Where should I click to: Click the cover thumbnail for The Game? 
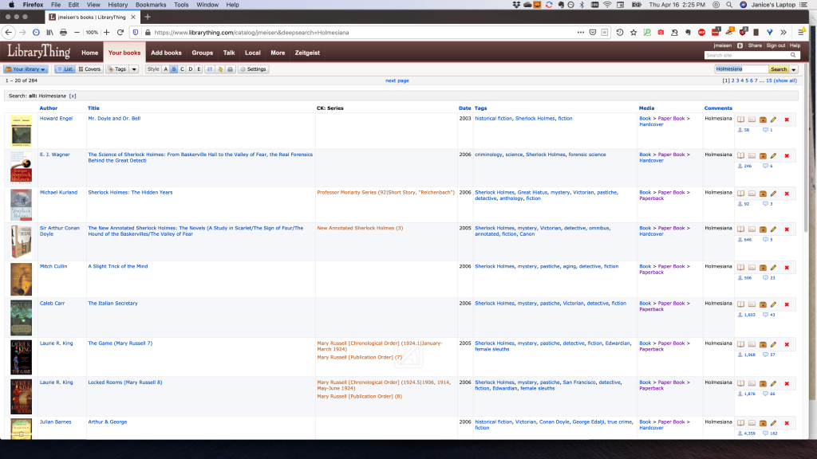click(22, 358)
